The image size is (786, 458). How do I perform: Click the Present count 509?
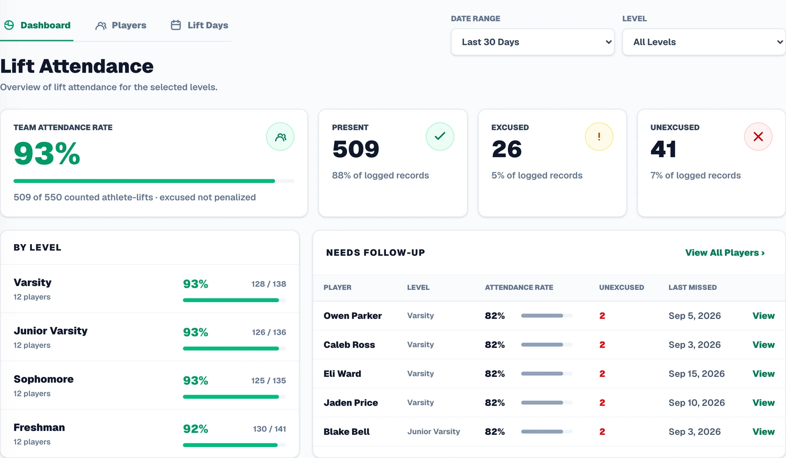(356, 149)
